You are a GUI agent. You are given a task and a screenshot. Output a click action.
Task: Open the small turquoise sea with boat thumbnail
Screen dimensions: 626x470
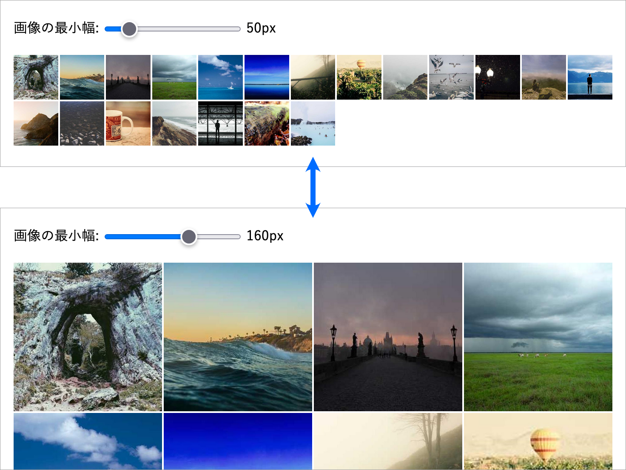click(x=220, y=77)
